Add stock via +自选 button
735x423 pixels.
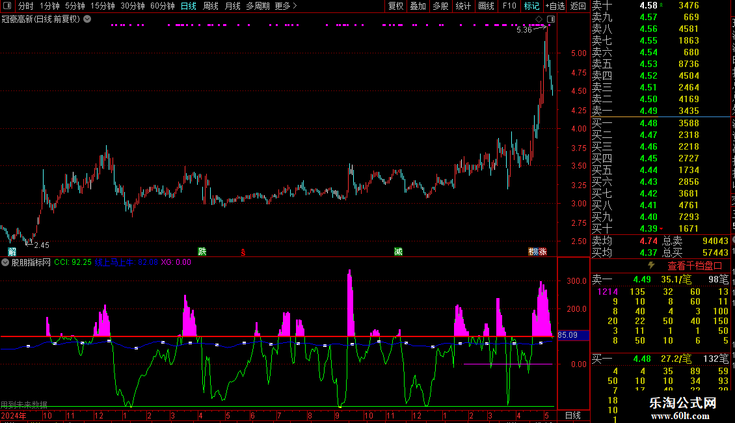tap(555, 6)
